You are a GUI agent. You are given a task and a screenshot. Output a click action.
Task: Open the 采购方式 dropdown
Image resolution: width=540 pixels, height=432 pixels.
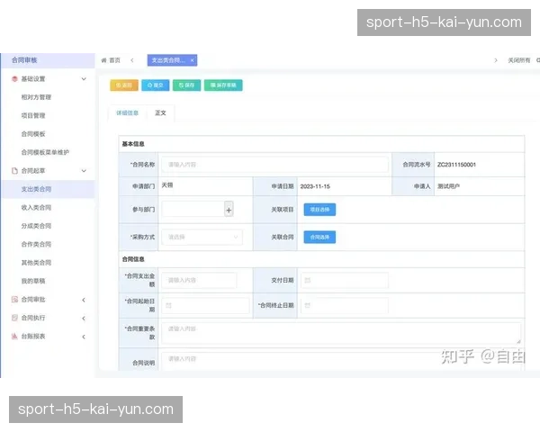202,237
